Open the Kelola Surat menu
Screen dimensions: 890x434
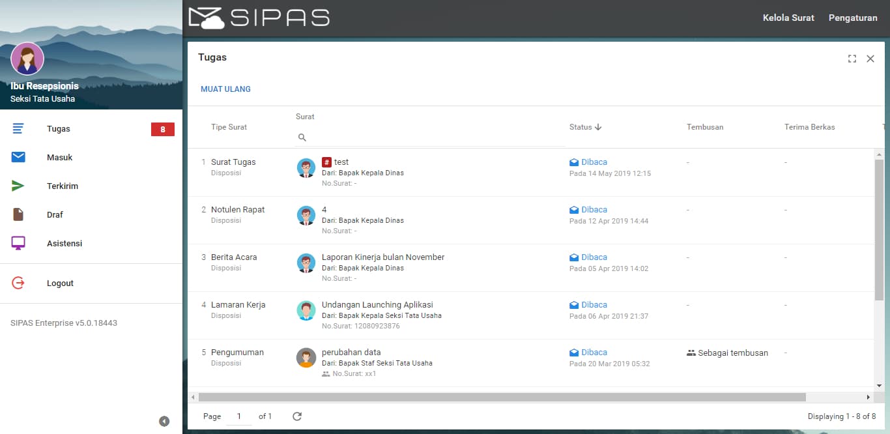(788, 18)
